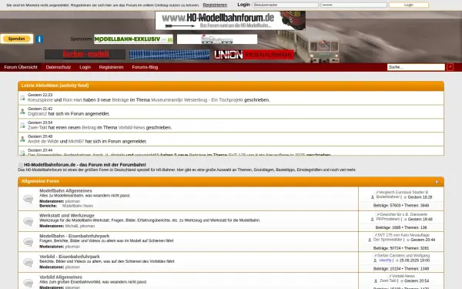Collapse the Allgemeine Foren section arrow

point(437,182)
